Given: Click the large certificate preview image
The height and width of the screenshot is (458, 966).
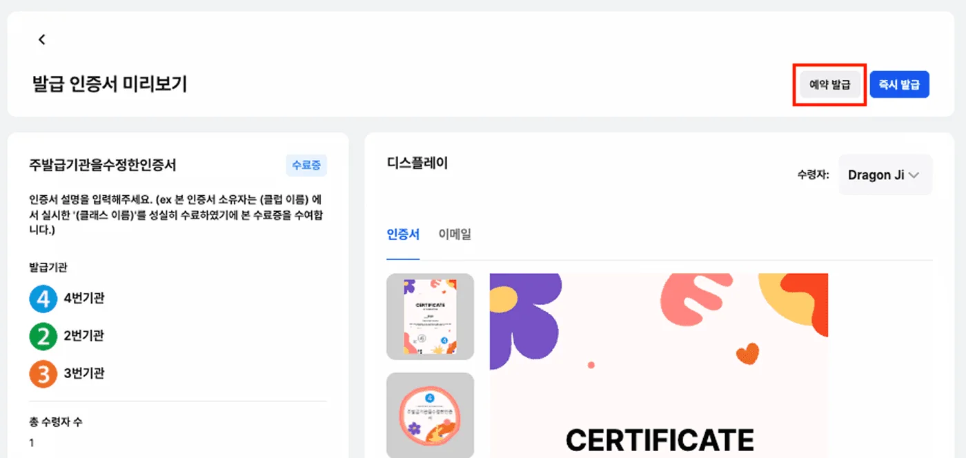Looking at the screenshot, I should [x=659, y=366].
